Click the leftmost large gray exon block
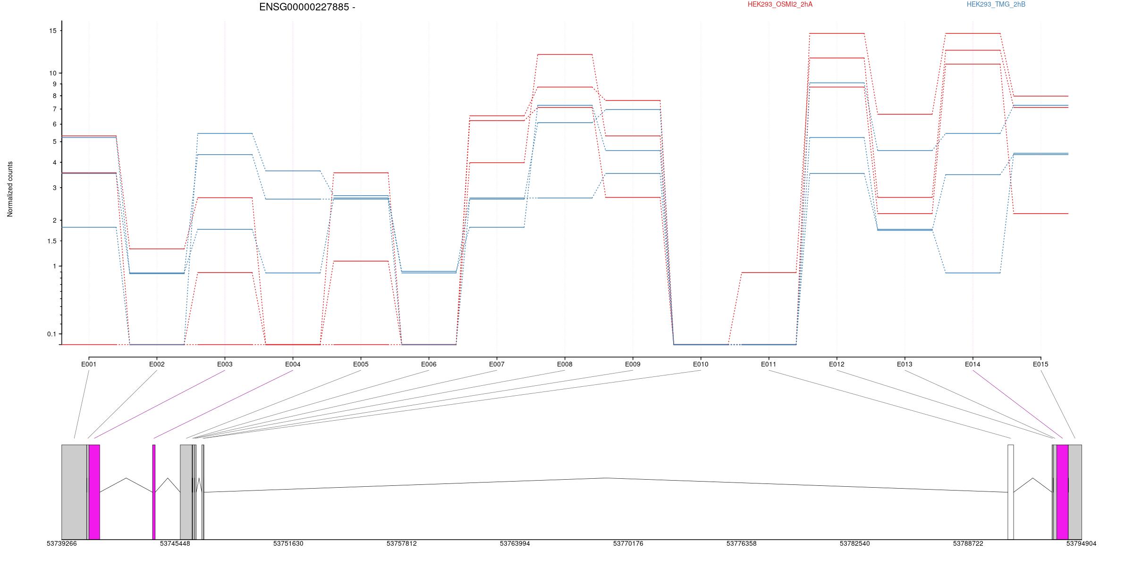The image size is (1133, 566). pyautogui.click(x=74, y=492)
